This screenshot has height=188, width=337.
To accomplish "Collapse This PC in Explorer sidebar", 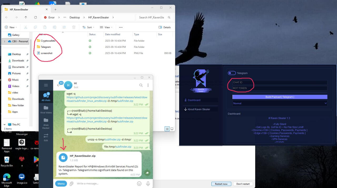I will (4, 124).
